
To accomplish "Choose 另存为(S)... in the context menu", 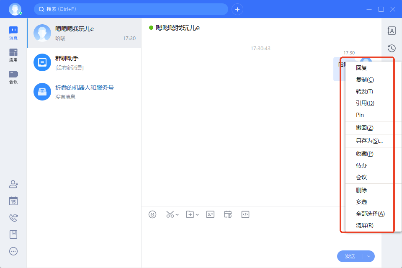I will pos(369,141).
